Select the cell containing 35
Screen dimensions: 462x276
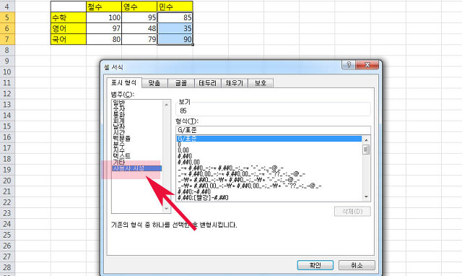tap(175, 29)
